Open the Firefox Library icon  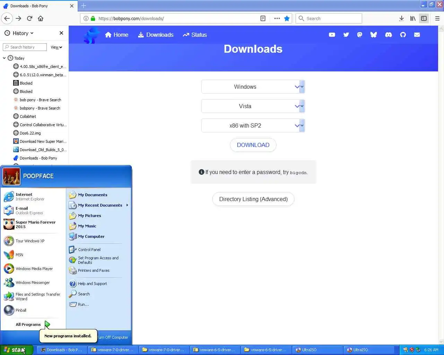413,18
